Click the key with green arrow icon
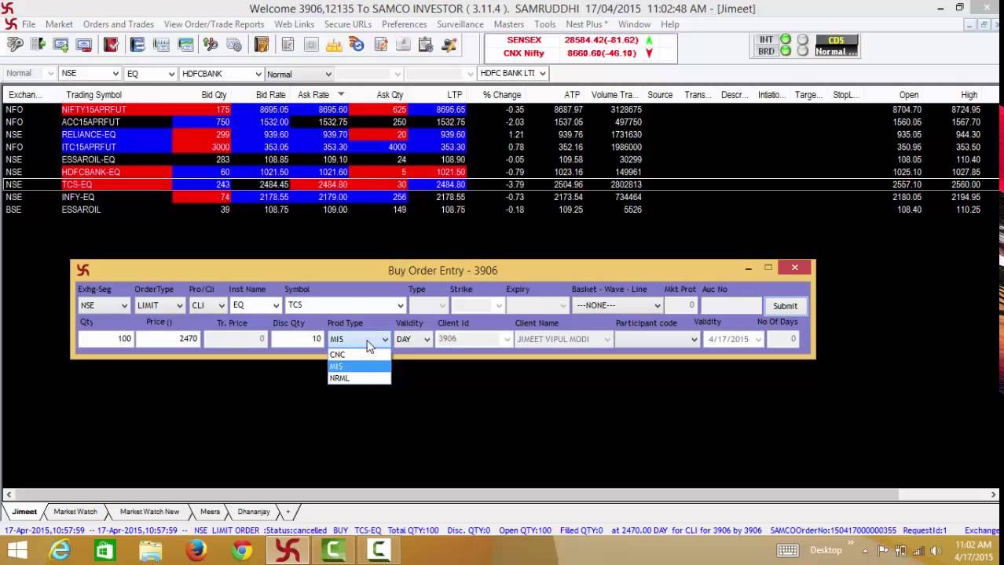This screenshot has width=1004, height=565. [211, 45]
